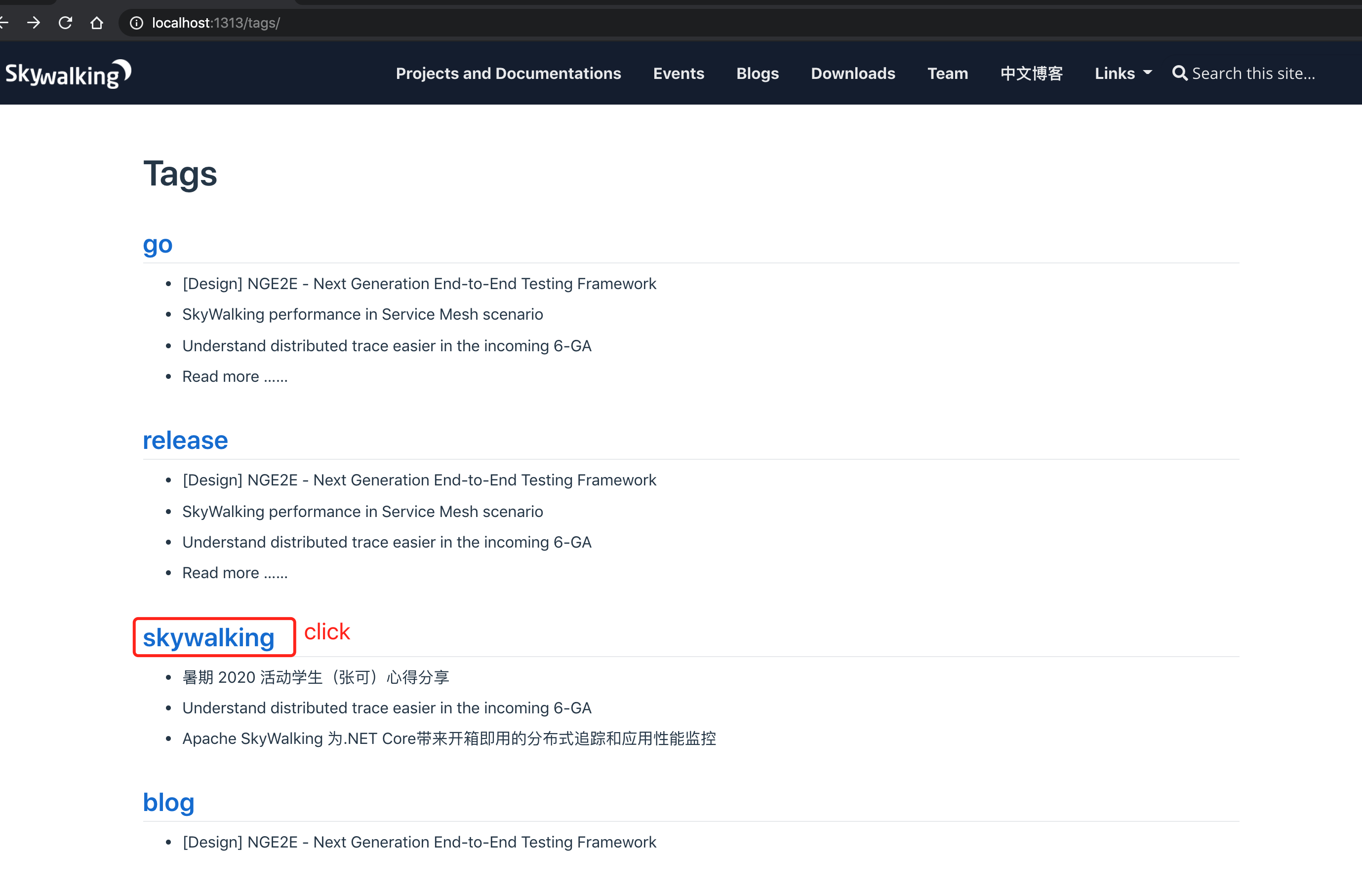Image resolution: width=1362 pixels, height=886 pixels.
Task: Open the go tag heading
Action: (x=158, y=244)
